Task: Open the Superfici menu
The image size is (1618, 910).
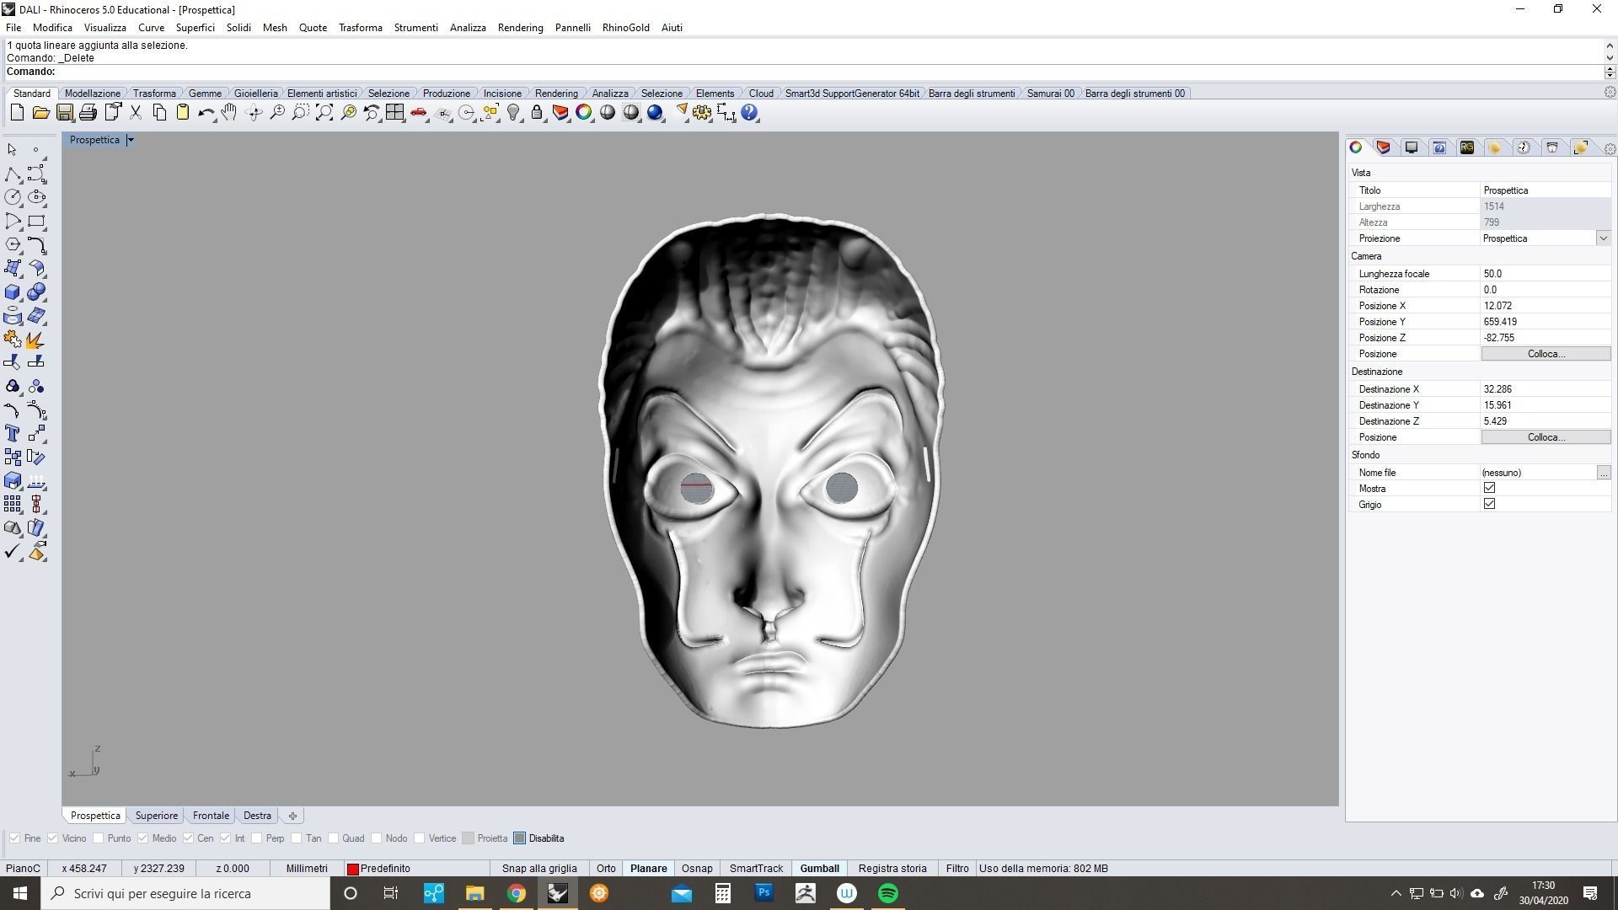Action: tap(195, 27)
